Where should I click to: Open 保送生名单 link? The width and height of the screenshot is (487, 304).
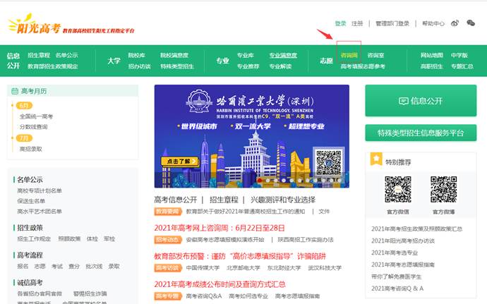(31, 201)
